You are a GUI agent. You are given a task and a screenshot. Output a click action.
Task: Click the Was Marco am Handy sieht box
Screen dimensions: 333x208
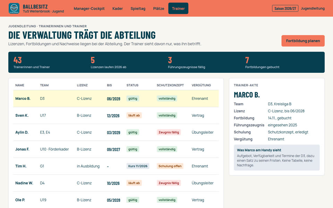pyautogui.click(x=277, y=157)
